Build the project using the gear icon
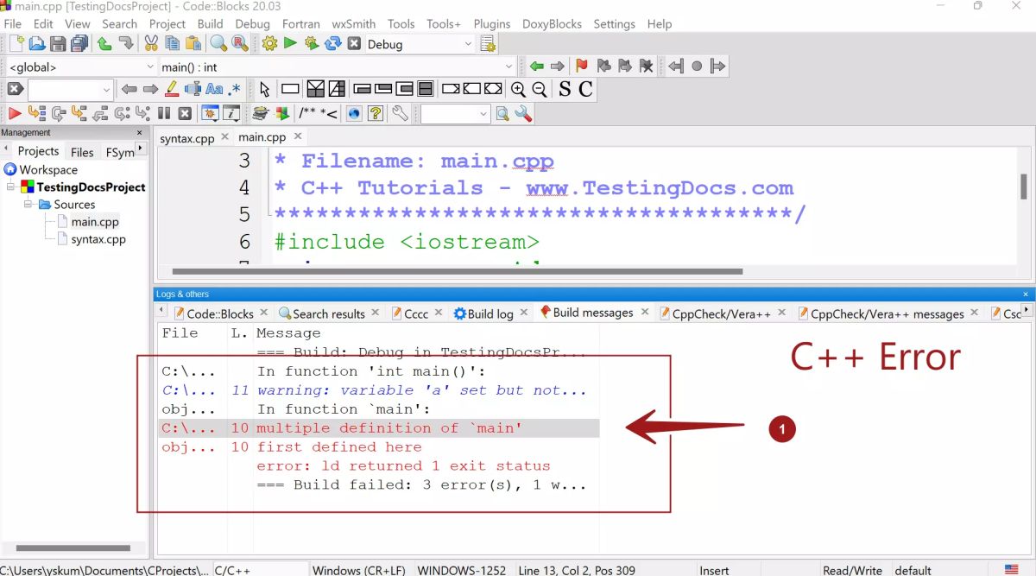The image size is (1036, 576). (x=269, y=44)
